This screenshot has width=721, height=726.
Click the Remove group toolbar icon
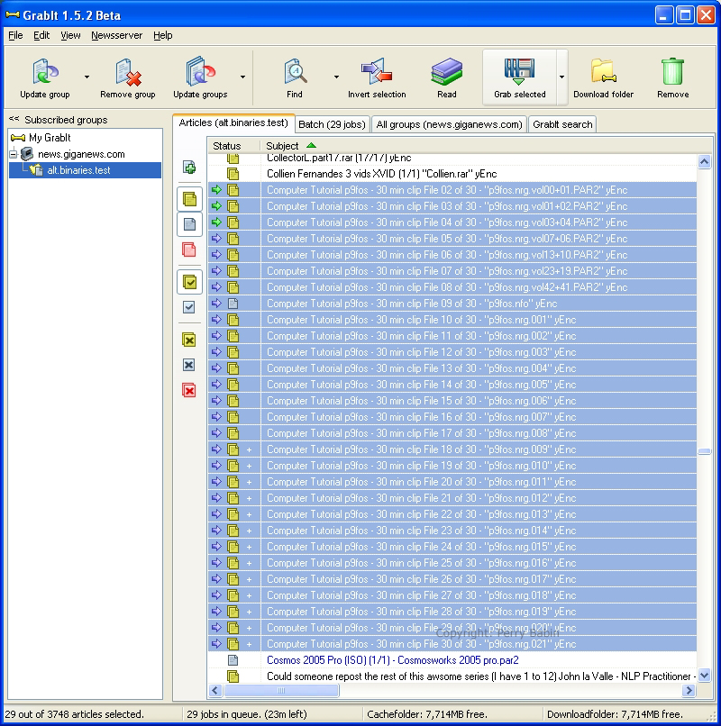coord(127,72)
